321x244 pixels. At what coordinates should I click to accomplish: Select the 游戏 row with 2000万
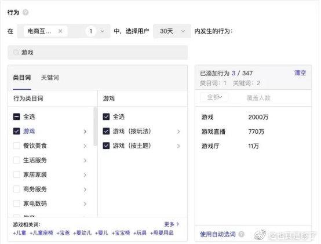pos(253,117)
